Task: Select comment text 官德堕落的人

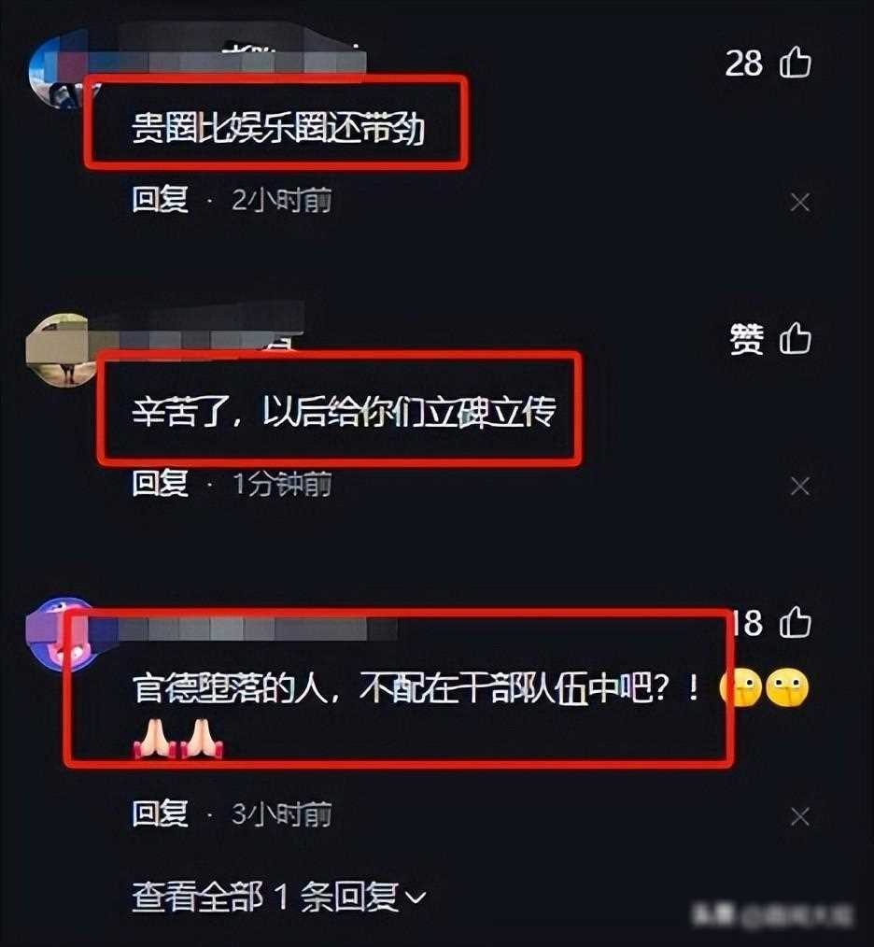Action: click(231, 688)
